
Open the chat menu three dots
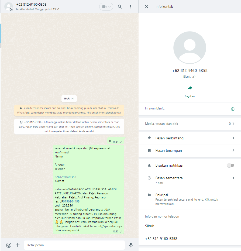point(130,6)
